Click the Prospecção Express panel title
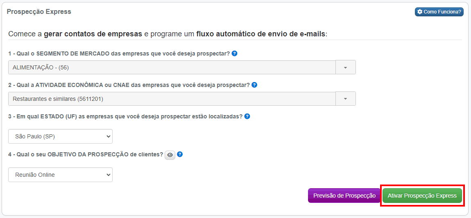 click(39, 12)
